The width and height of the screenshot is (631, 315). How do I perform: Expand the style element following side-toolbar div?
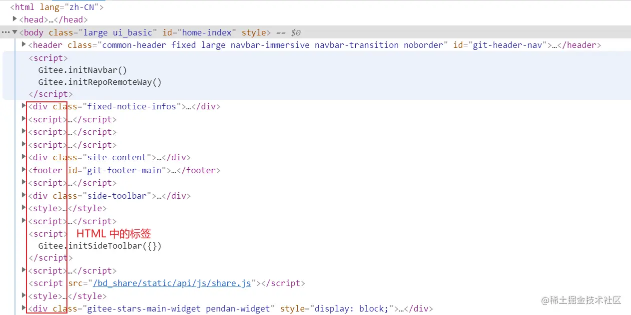[23, 208]
